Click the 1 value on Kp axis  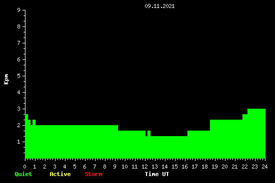point(19,142)
